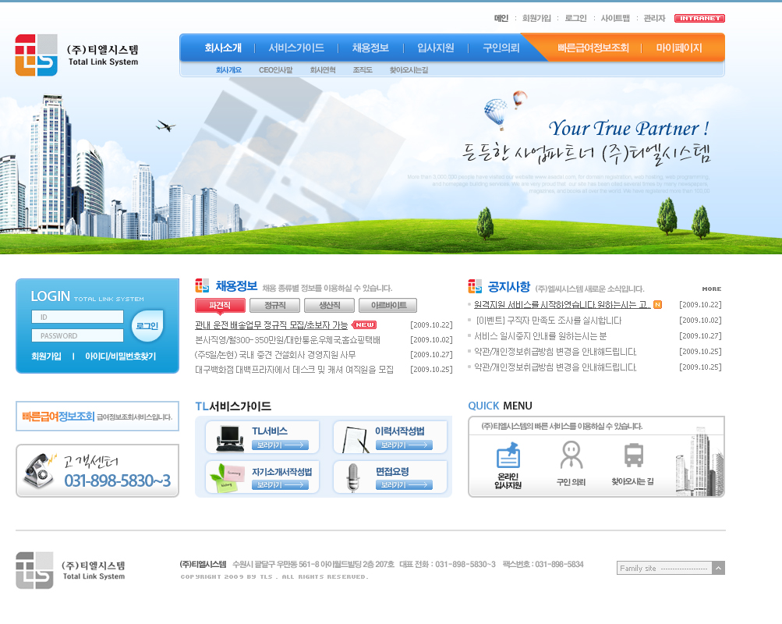Click the TL서비스 computer icon
Viewport: 782px width, 624px height.
(x=228, y=438)
